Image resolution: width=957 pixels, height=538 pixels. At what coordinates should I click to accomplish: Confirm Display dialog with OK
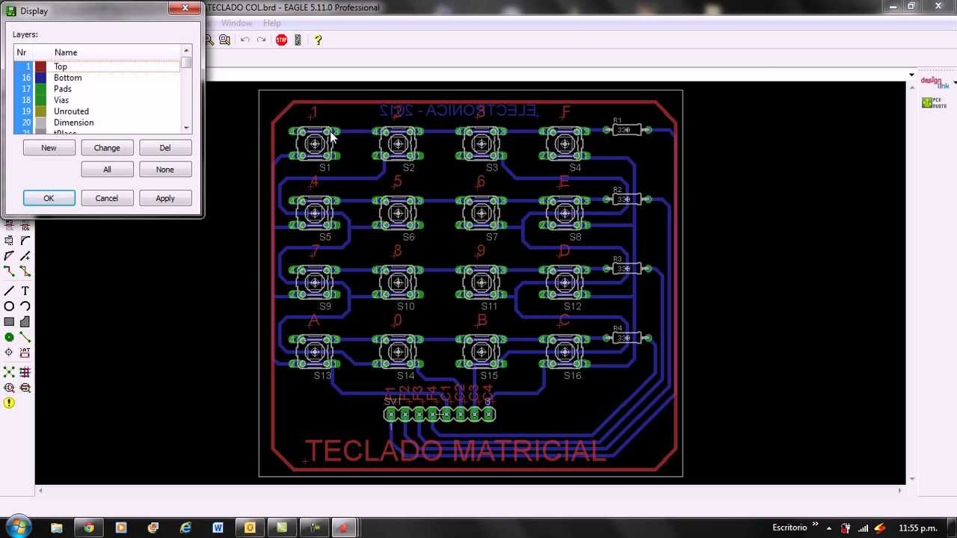pyautogui.click(x=49, y=198)
